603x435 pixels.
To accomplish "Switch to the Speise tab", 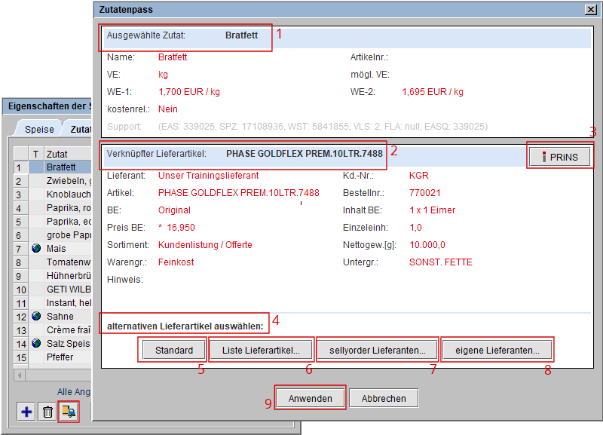I will coord(39,130).
